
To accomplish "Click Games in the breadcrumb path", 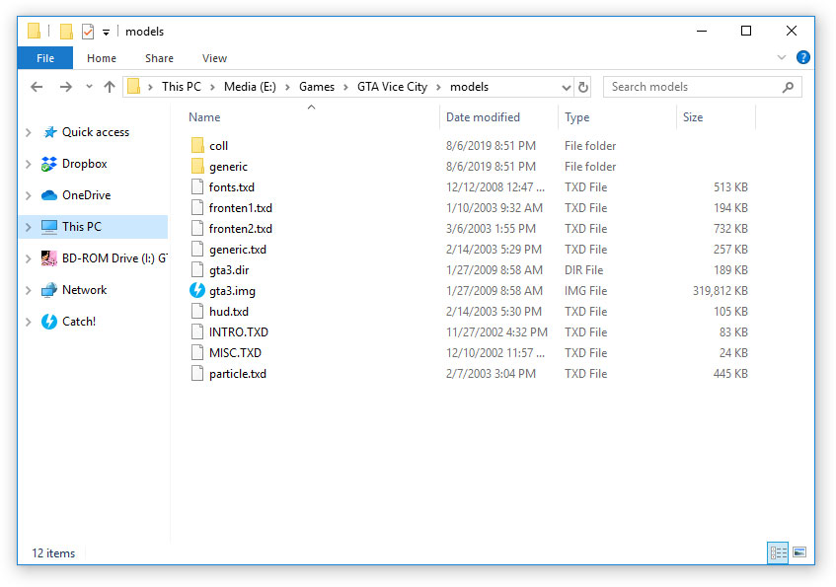I will (x=317, y=87).
